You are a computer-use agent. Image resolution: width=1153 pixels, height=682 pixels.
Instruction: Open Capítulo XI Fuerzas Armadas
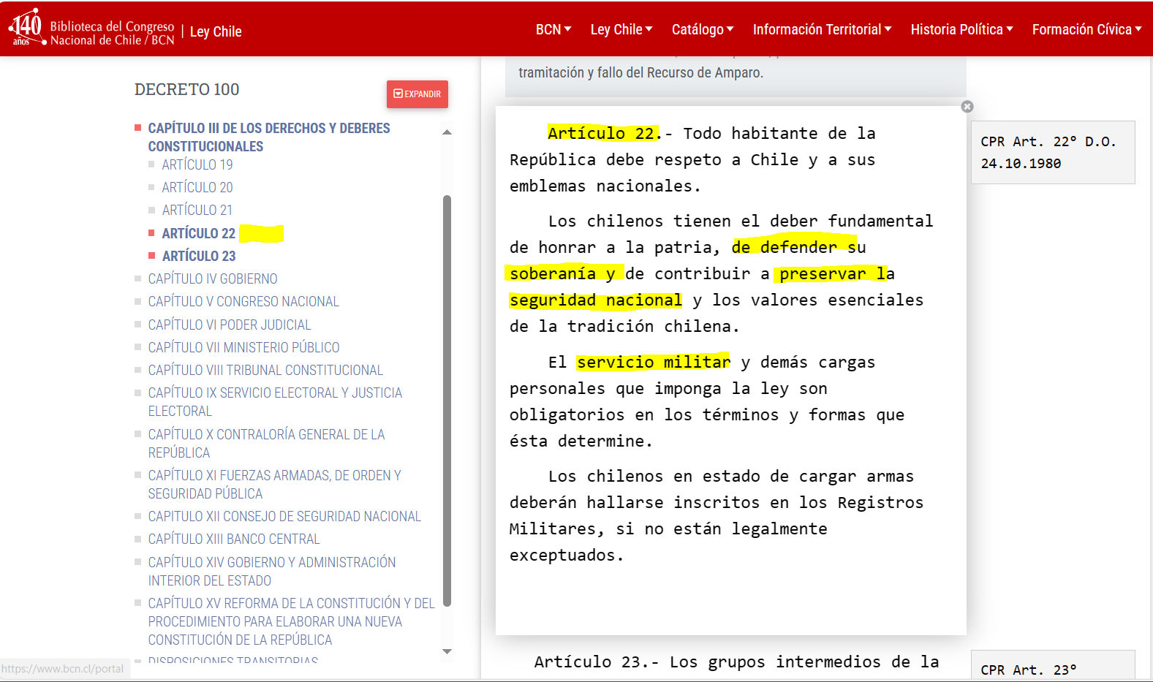(x=274, y=484)
